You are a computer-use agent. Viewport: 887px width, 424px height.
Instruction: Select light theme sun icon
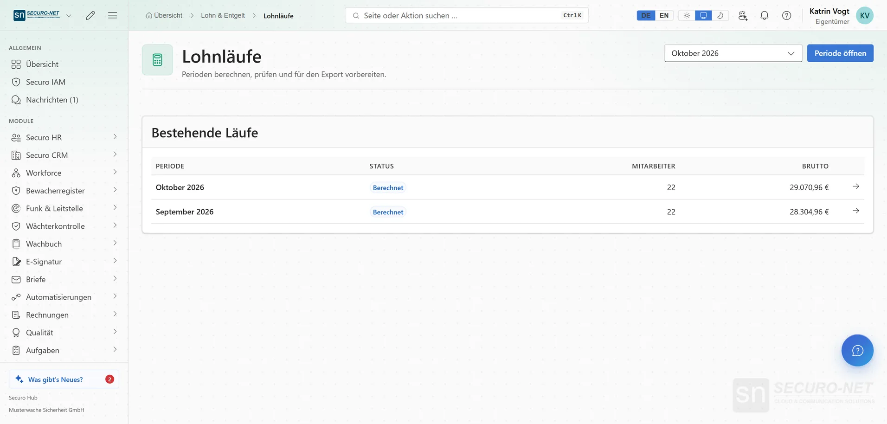[687, 15]
